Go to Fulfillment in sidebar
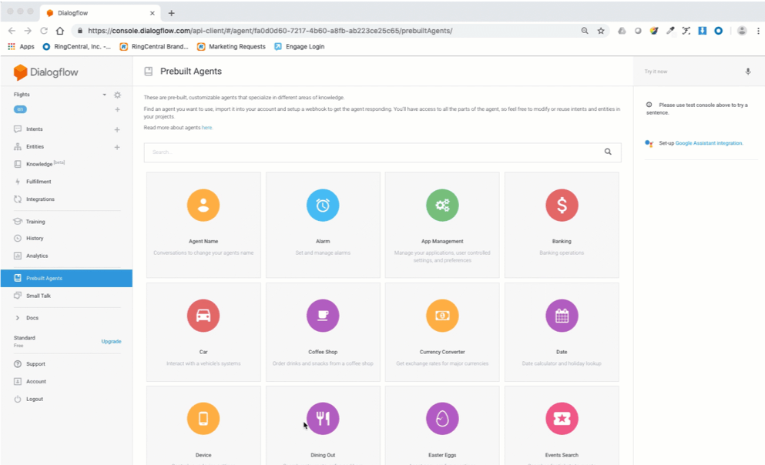Screen dimensions: 765x465 (x=39, y=182)
